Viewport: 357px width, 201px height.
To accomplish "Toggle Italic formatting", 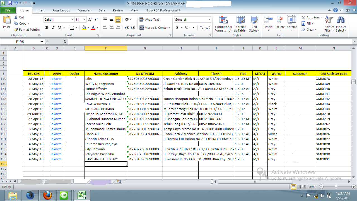I will (53, 28).
